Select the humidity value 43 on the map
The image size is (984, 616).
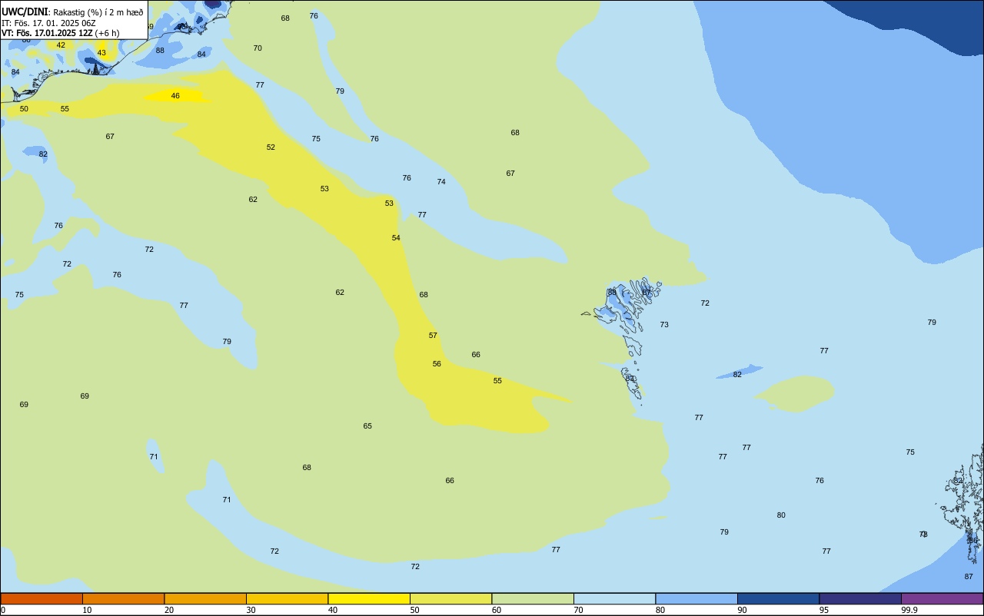(x=101, y=53)
